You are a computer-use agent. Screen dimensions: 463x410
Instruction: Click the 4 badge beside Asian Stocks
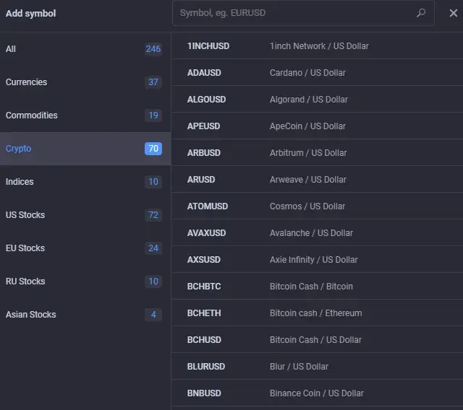pyautogui.click(x=153, y=315)
